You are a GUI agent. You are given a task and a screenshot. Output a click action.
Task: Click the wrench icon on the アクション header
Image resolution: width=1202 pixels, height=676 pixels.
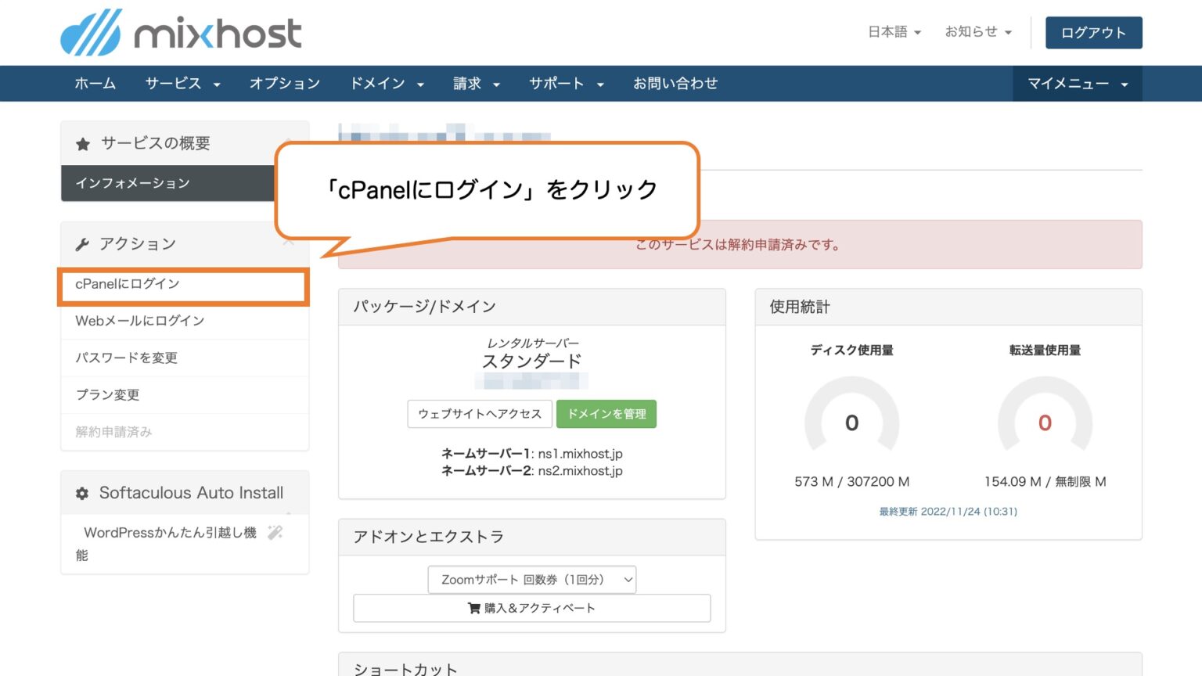(83, 243)
